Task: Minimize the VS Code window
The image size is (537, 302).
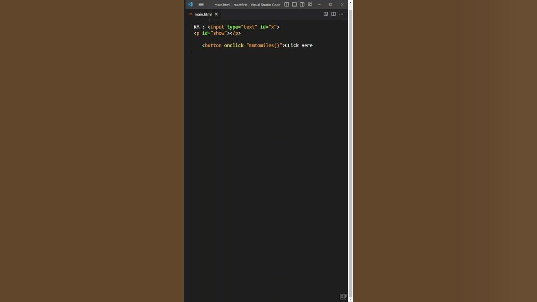Action: coord(319,5)
